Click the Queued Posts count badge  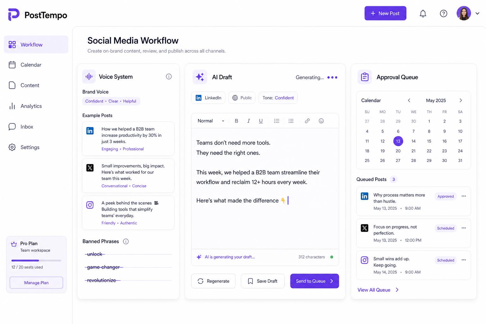pyautogui.click(x=394, y=179)
